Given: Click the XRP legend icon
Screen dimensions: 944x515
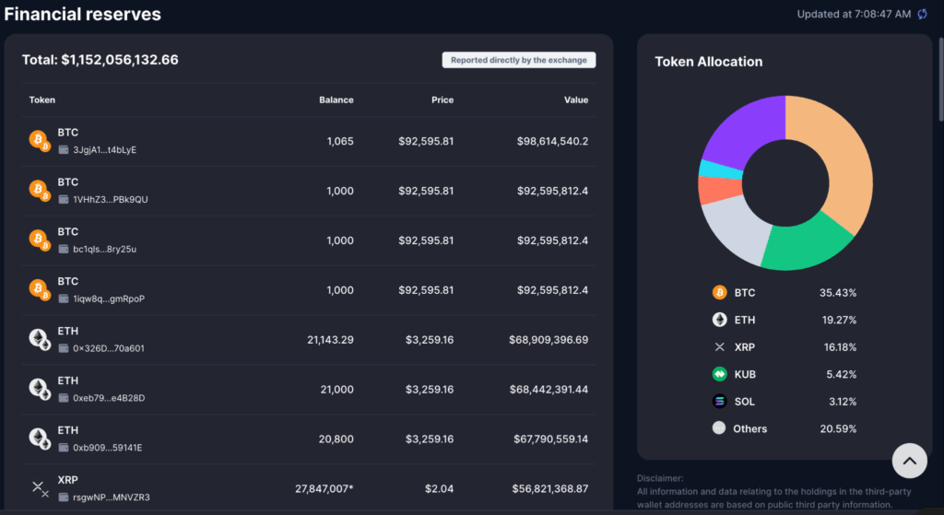Looking at the screenshot, I should 719,347.
